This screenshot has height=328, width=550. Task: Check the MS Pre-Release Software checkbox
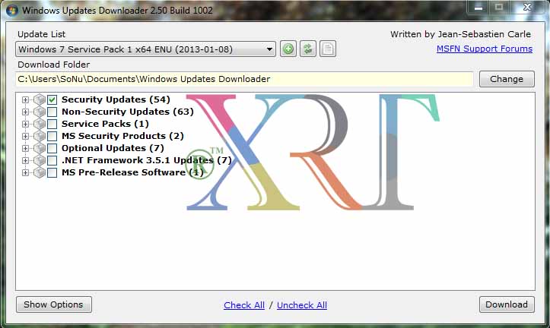(x=52, y=172)
